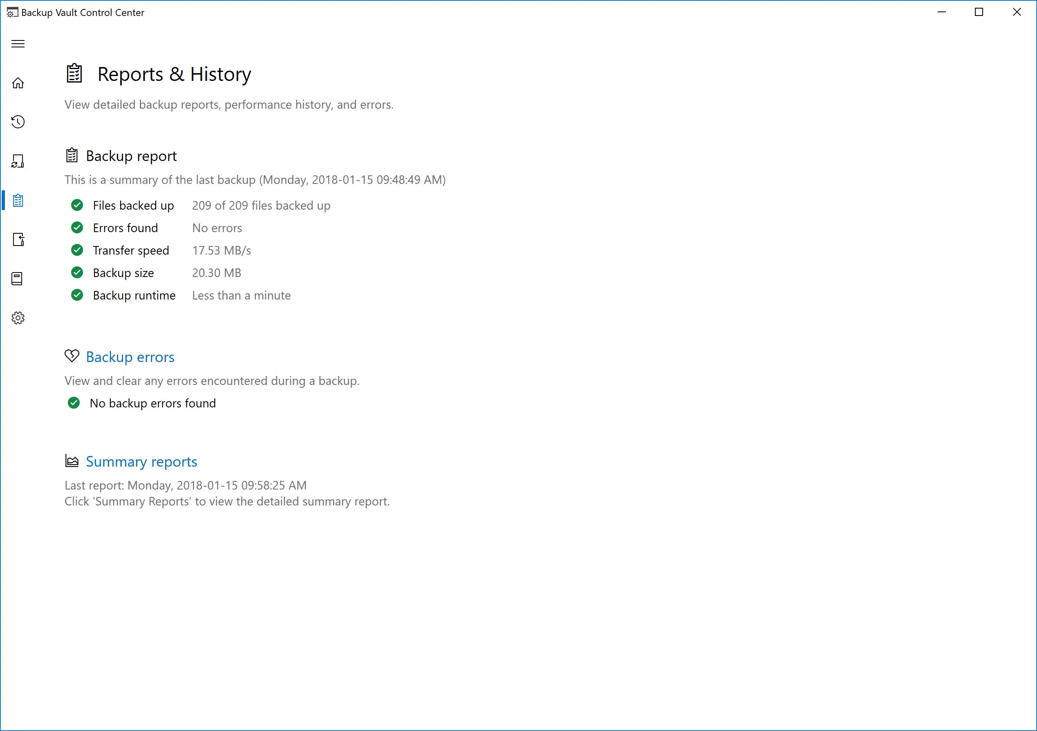Click the green check beside No backup errors found

point(74,403)
